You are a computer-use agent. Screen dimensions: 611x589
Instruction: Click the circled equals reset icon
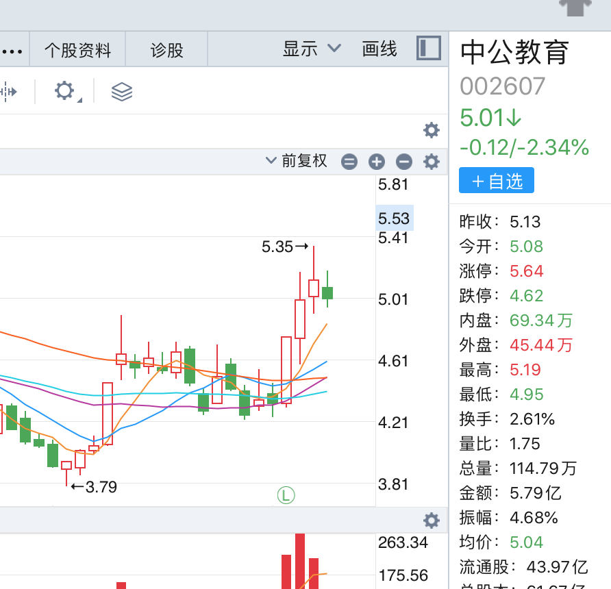[x=349, y=162]
